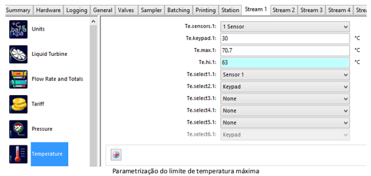Open the Hardware tab
The width and height of the screenshot is (371, 176).
(48, 10)
